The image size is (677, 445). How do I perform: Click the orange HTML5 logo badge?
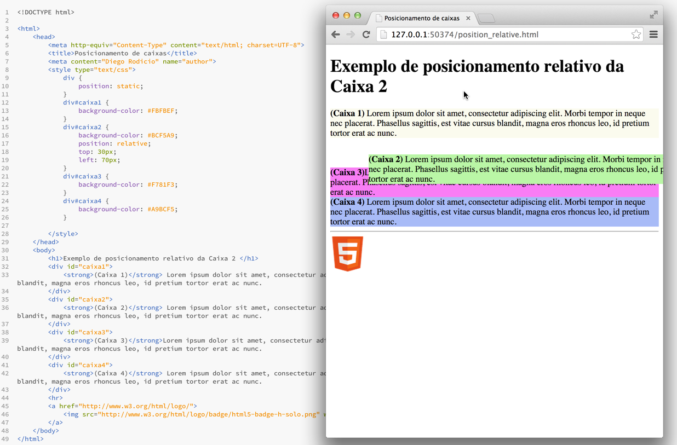pos(348,254)
